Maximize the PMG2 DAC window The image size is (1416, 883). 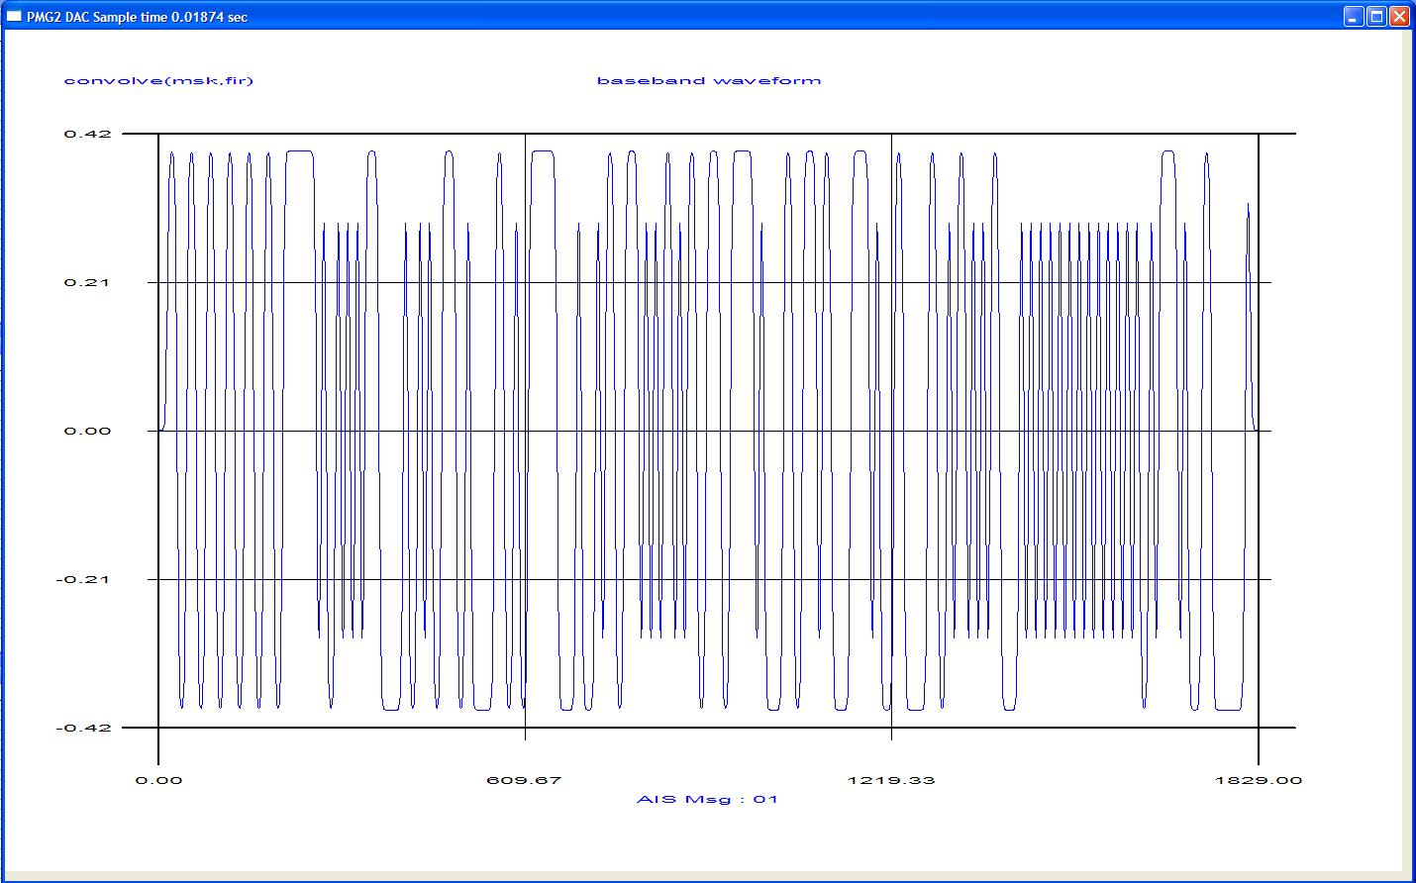[x=1376, y=17]
